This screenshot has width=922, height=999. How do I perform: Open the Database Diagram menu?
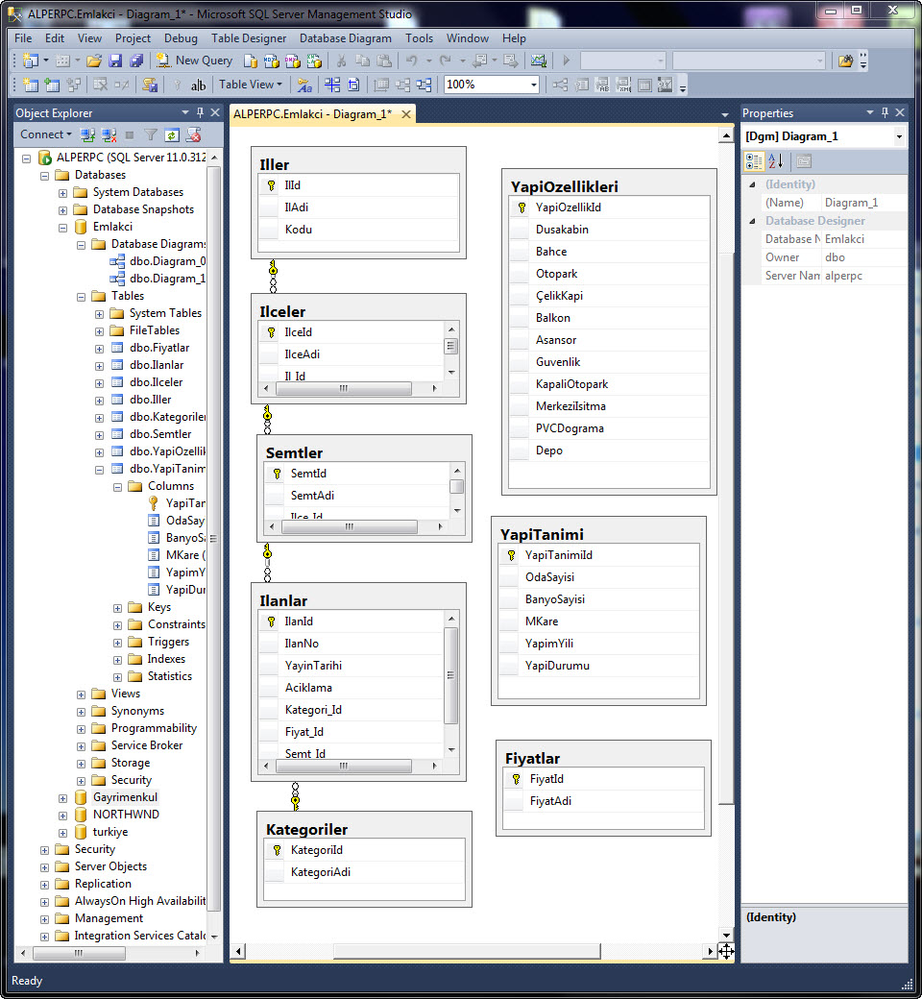click(x=346, y=38)
